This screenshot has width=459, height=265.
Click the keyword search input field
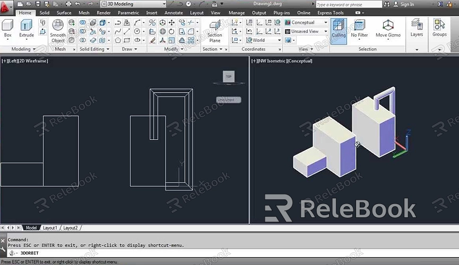(349, 4)
